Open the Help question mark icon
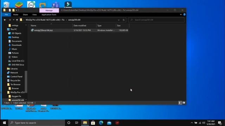 point(184,14)
